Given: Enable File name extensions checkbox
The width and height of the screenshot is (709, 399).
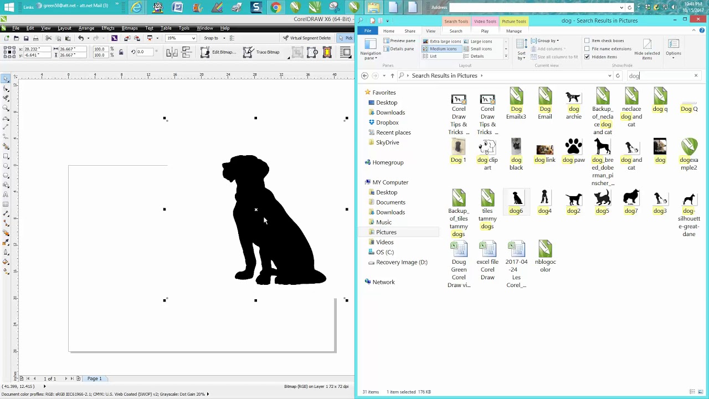Looking at the screenshot, I should coord(587,49).
